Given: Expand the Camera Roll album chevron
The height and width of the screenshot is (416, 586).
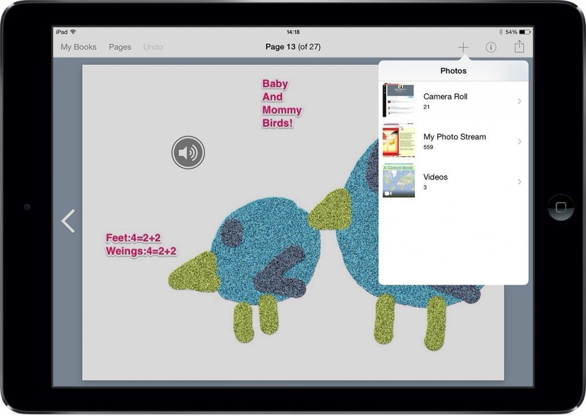Looking at the screenshot, I should 520,101.
